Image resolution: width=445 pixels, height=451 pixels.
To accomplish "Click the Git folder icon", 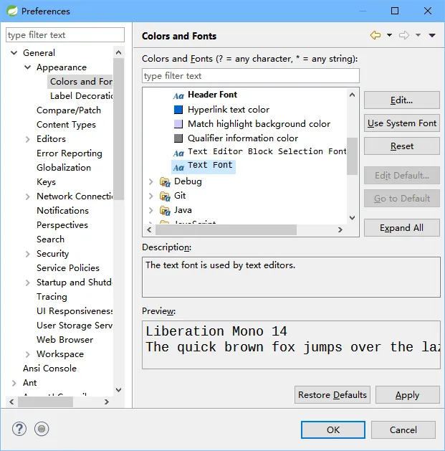I will coord(165,196).
